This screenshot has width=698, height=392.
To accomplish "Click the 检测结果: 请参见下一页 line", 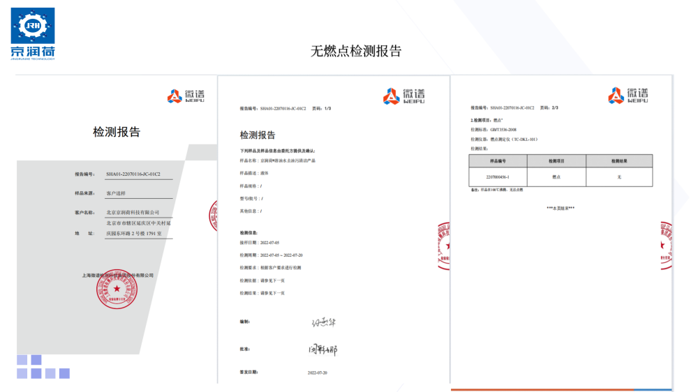I will tap(262, 293).
